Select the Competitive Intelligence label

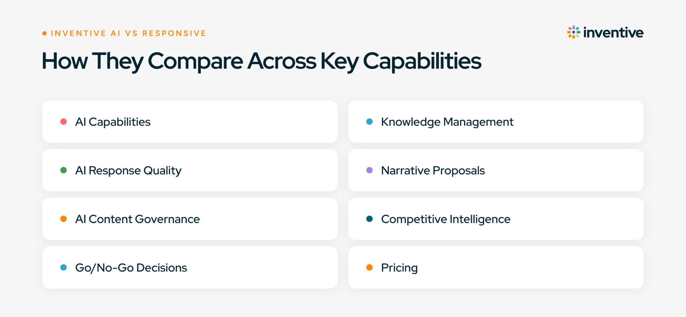(446, 219)
